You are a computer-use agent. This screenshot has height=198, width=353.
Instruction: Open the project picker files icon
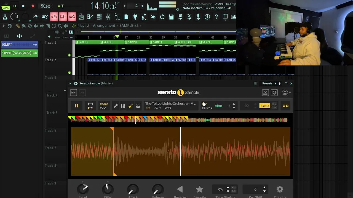click(126, 17)
